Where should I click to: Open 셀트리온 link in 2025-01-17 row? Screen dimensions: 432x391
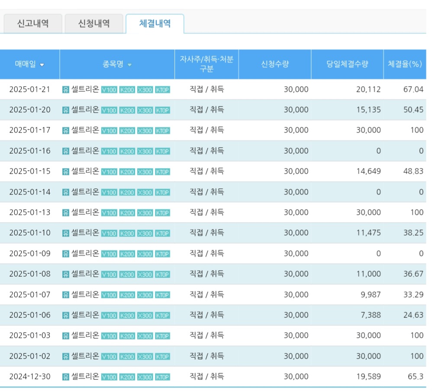coord(85,130)
